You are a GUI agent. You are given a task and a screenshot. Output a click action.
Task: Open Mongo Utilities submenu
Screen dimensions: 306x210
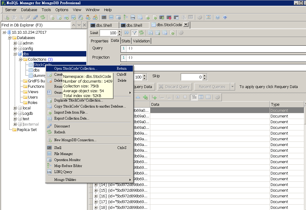(89, 180)
